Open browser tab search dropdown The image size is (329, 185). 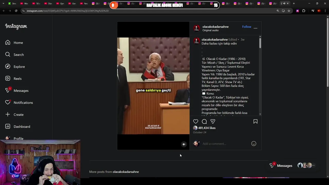(x=3, y=4)
